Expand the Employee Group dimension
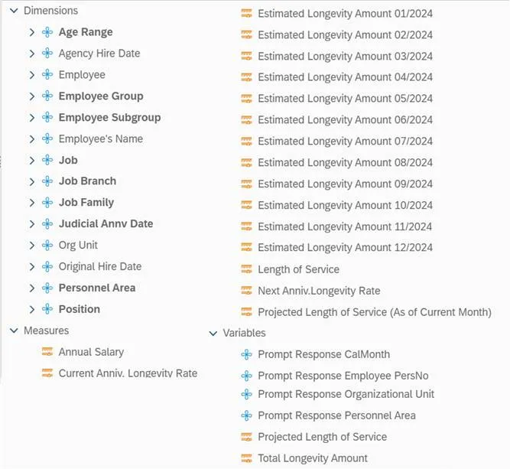The height and width of the screenshot is (469, 510). (x=32, y=96)
